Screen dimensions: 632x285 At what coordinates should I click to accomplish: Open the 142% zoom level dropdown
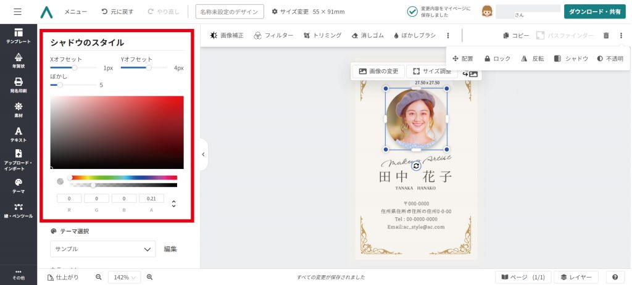tap(125, 278)
